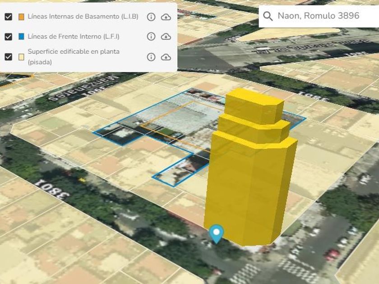
Task: Uncheck the Líneas Internas de Basamento checkbox
Action: 8,17
